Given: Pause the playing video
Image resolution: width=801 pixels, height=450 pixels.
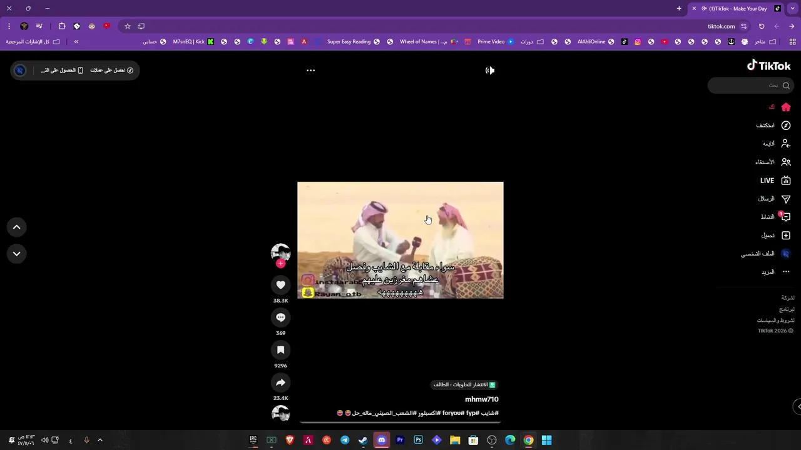Looking at the screenshot, I should click(400, 240).
